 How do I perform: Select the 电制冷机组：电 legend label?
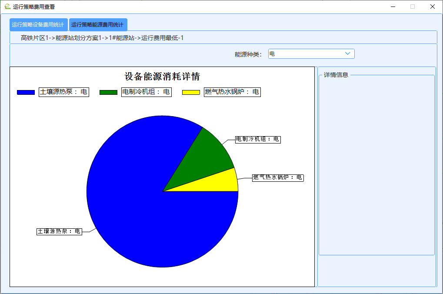click(x=147, y=92)
